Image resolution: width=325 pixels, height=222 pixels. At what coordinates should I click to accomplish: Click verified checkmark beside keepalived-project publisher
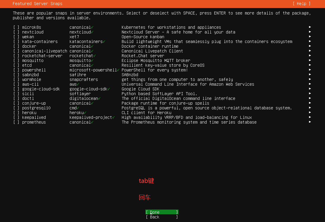(113, 117)
